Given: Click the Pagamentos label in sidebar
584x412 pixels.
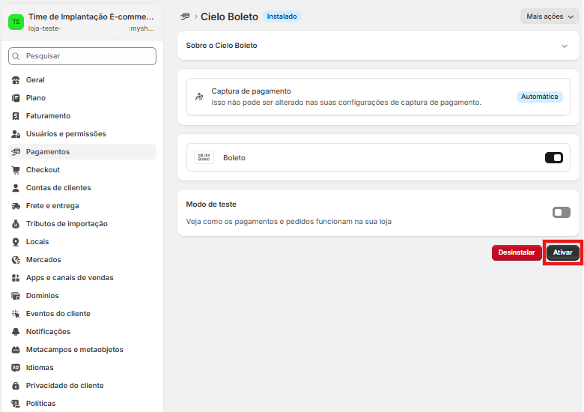Looking at the screenshot, I should (x=48, y=151).
